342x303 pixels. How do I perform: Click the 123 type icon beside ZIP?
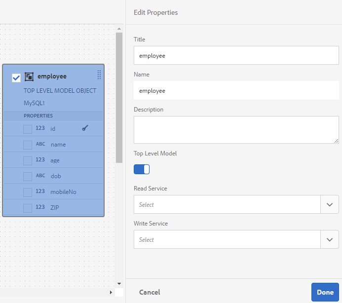point(40,207)
